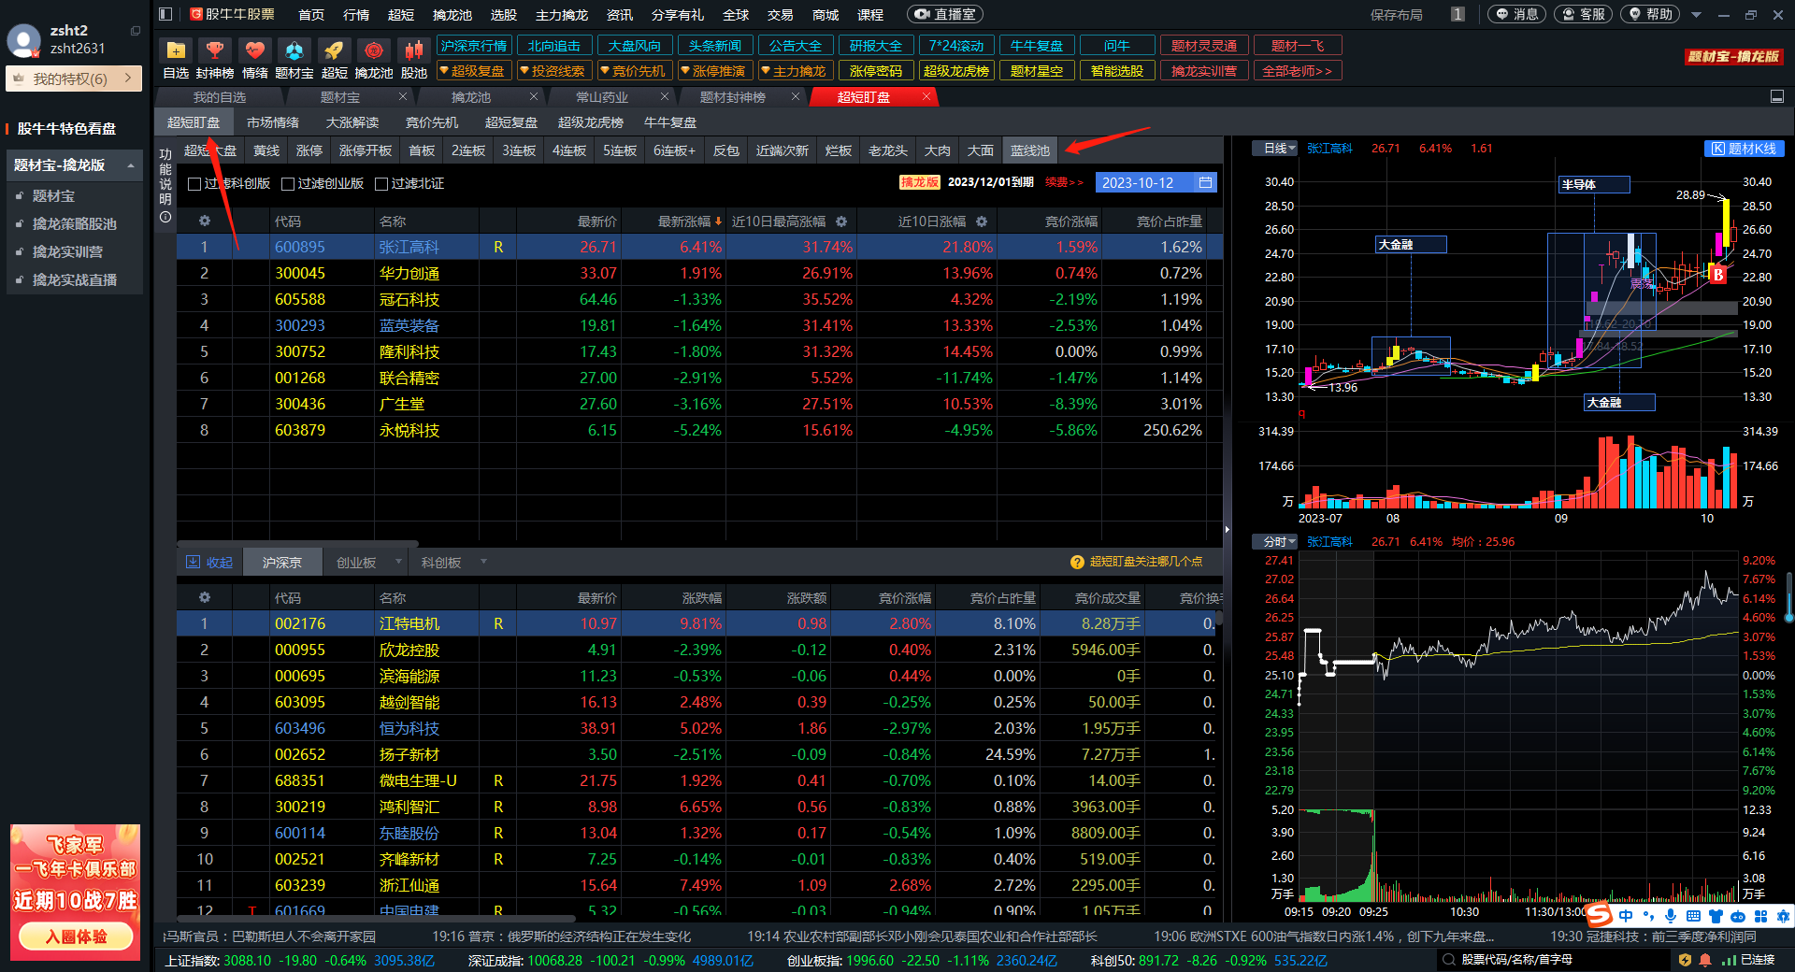Close the 常山药业 tab
The image size is (1795, 972).
pyautogui.click(x=665, y=96)
